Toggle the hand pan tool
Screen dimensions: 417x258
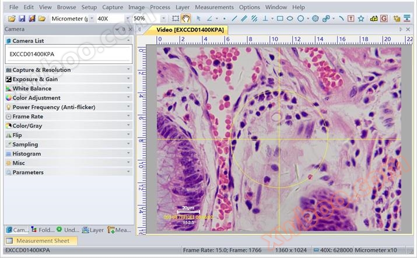click(x=185, y=19)
